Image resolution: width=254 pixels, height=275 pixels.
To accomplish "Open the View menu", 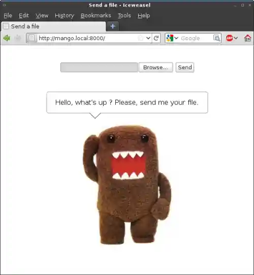I will (42, 15).
